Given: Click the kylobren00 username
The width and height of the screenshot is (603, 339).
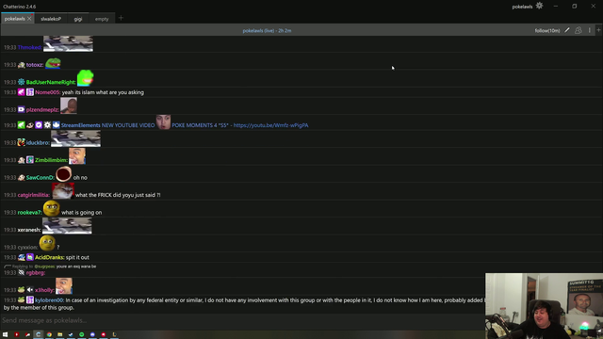Looking at the screenshot, I should [x=49, y=300].
